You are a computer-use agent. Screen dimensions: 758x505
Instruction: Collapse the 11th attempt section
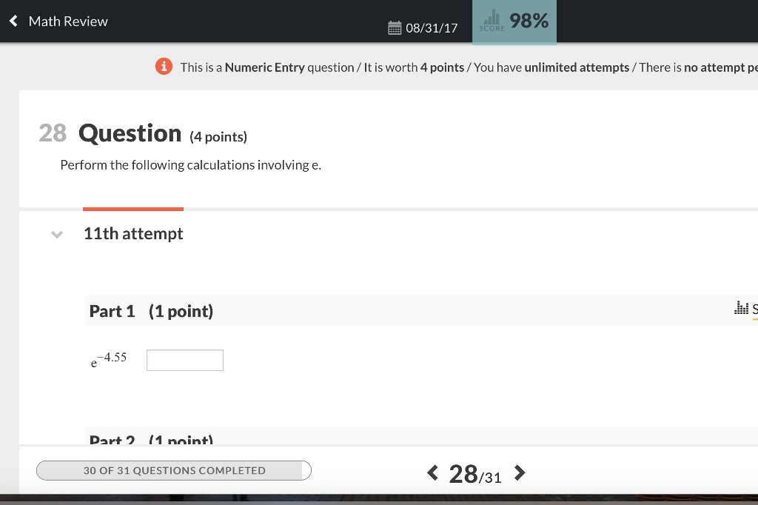pyautogui.click(x=56, y=234)
